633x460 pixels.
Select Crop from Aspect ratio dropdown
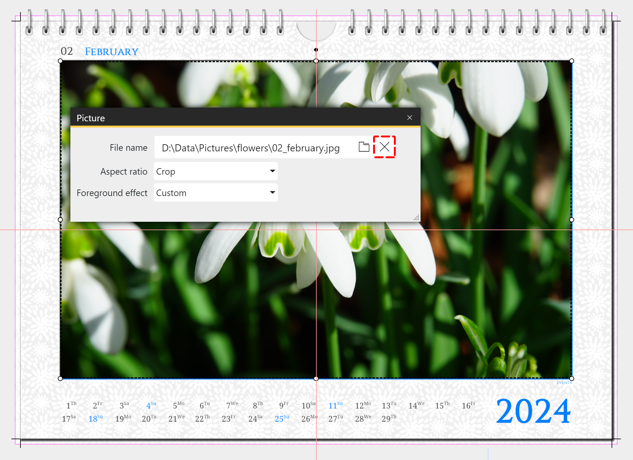pyautogui.click(x=215, y=172)
